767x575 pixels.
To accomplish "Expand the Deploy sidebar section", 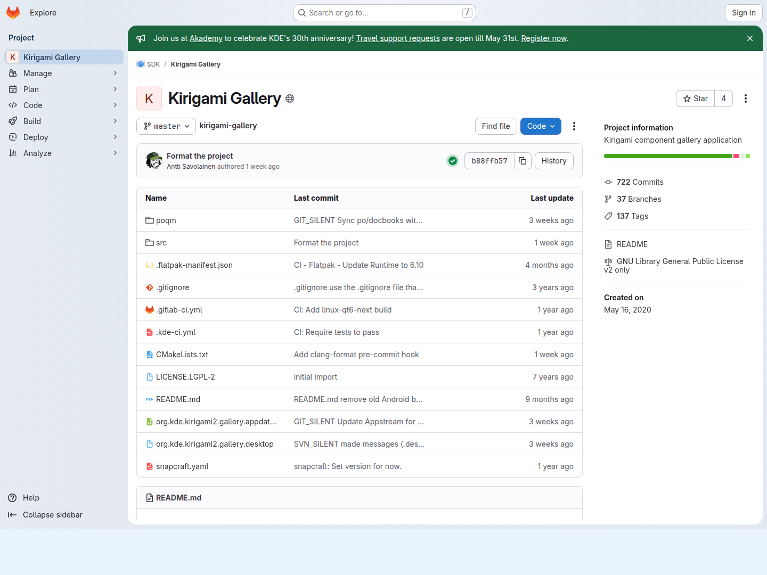I will [64, 137].
